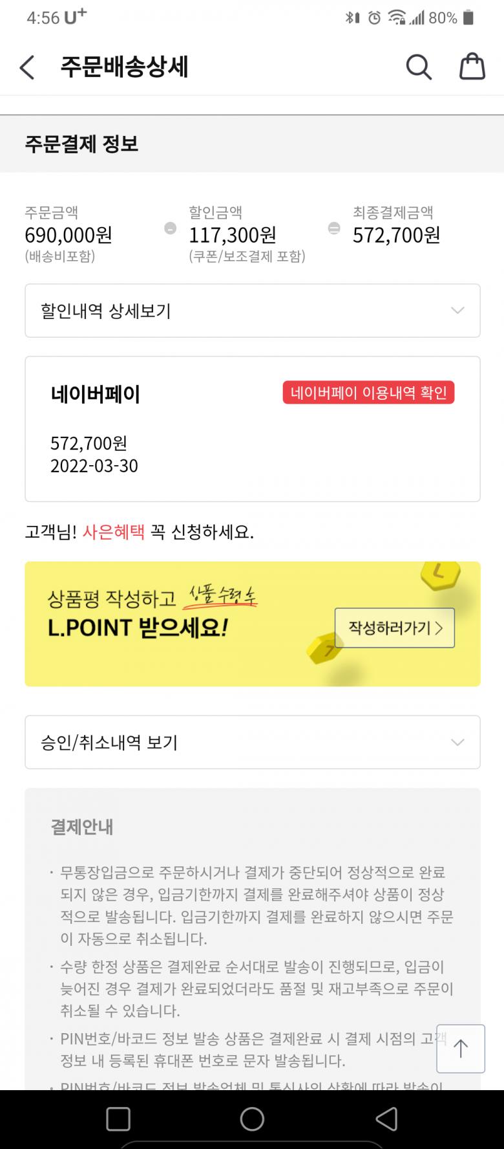
Task: Tap the 주문배송상세 page title
Action: (124, 67)
